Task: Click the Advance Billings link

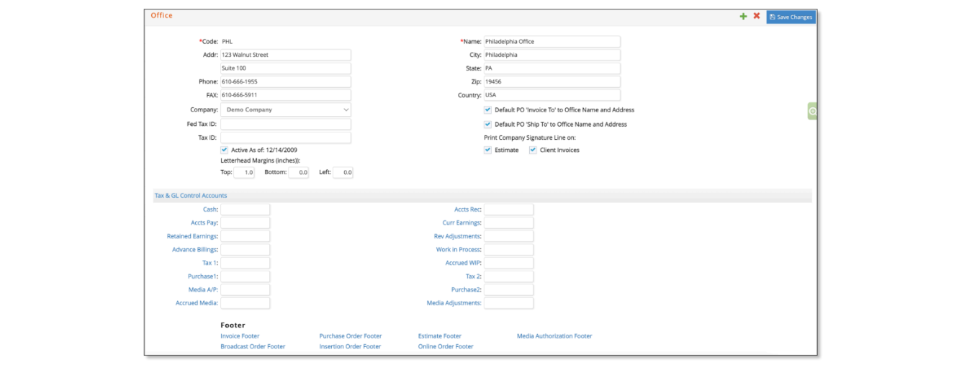Action: pos(195,250)
